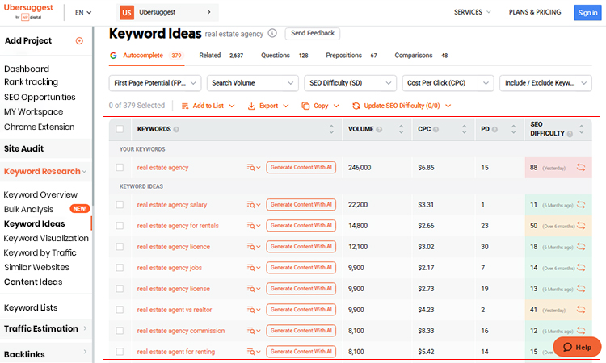Image resolution: width=606 pixels, height=363 pixels.
Task: Expand the Copy options menu
Action: point(321,106)
